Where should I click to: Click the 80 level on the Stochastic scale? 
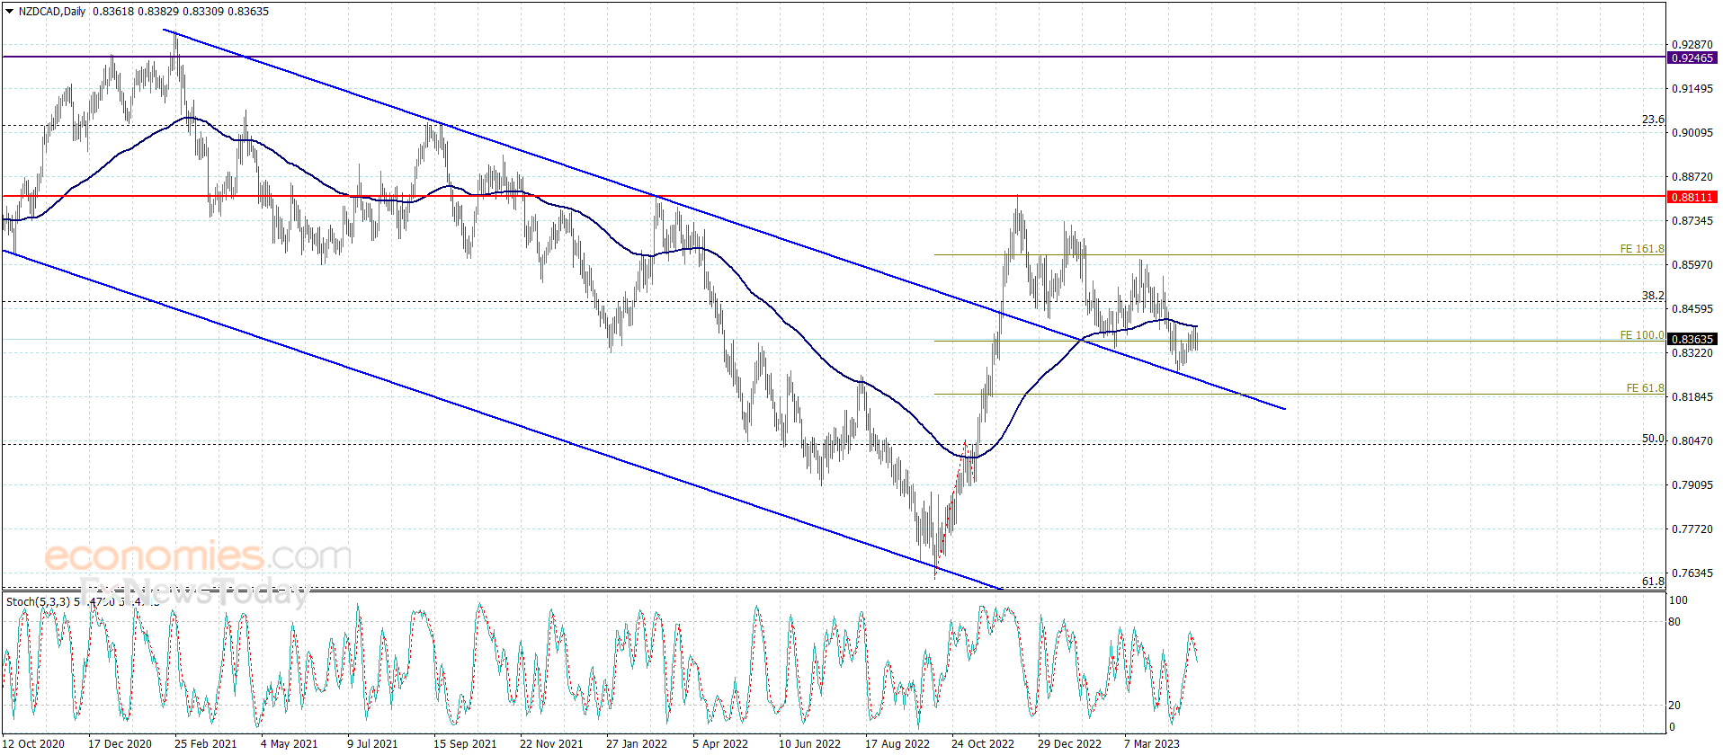click(x=1674, y=622)
